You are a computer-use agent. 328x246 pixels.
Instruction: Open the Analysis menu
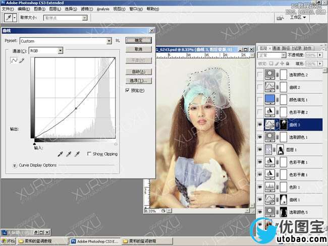coord(103,9)
